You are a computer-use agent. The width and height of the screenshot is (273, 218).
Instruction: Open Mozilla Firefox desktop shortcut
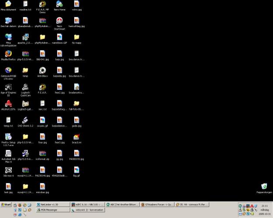(x=8, y=54)
